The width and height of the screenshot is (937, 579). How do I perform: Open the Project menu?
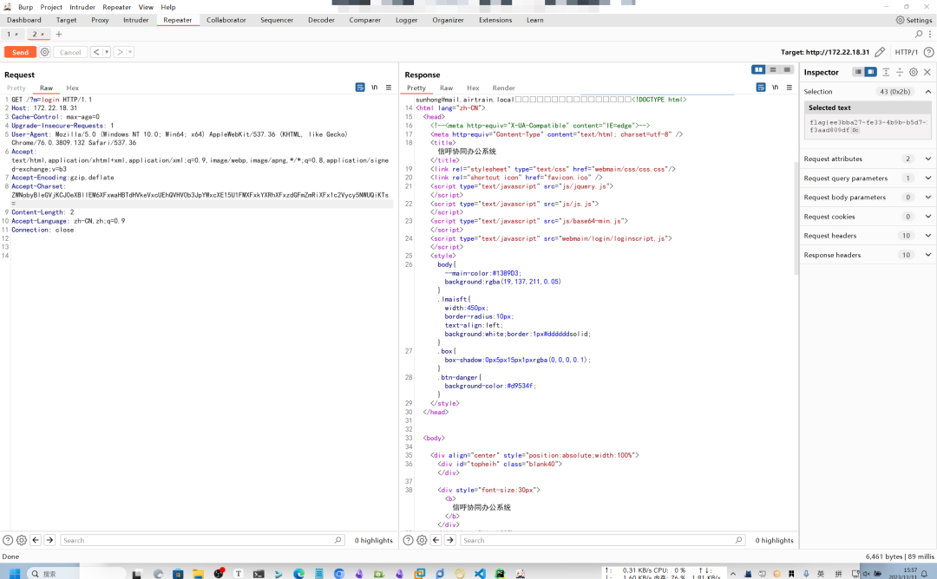point(51,7)
